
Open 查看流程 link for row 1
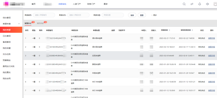[x=212, y=38]
